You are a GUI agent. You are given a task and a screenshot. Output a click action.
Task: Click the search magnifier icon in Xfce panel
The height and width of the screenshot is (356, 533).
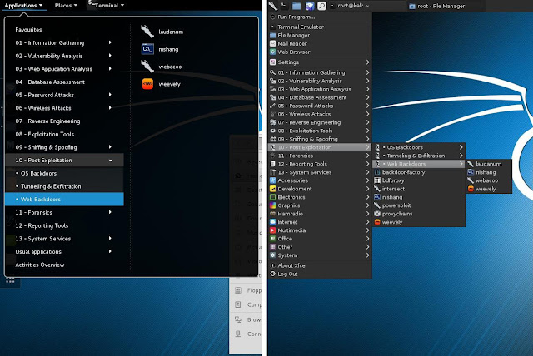(321, 6)
